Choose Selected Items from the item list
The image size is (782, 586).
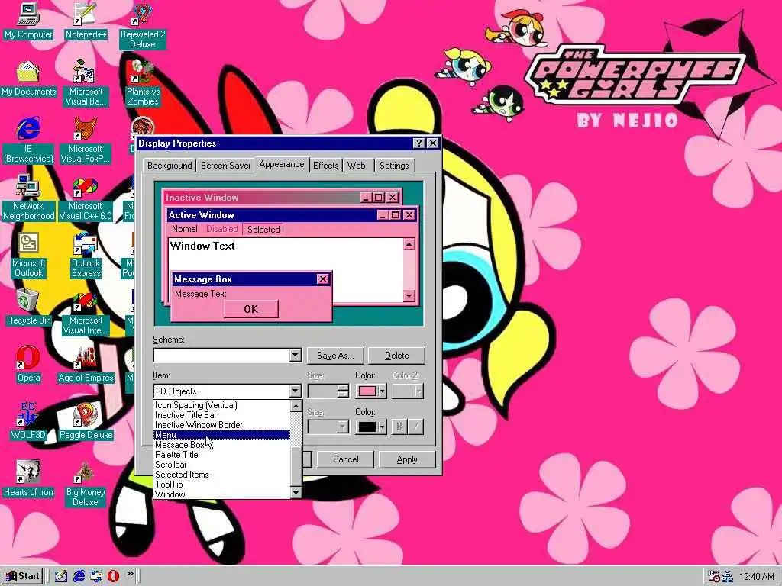221,475
